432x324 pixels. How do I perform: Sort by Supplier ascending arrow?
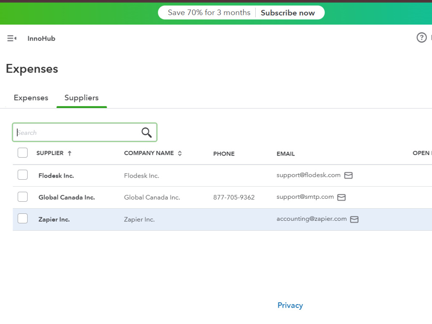click(x=70, y=153)
